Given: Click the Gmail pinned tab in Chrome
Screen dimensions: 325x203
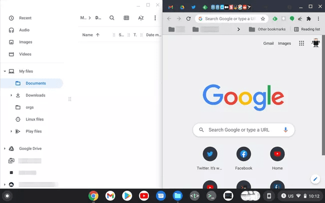Looking at the screenshot, I should coord(170,7).
